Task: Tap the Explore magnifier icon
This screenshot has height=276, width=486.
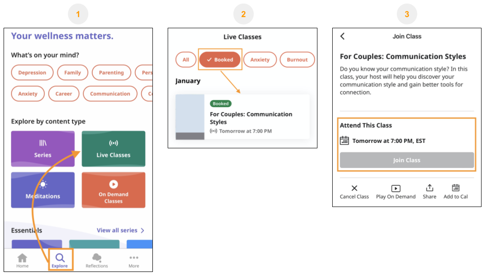Action: point(60,258)
